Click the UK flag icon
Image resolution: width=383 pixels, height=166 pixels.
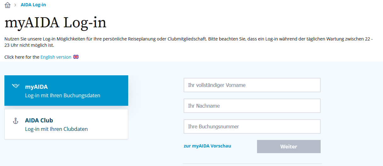(x=76, y=57)
